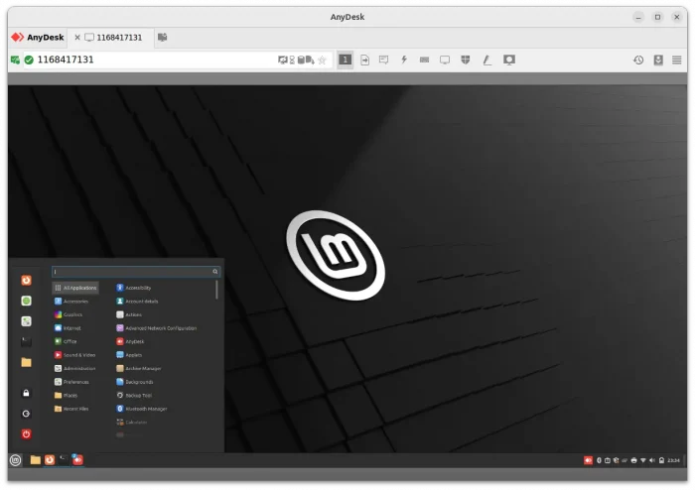Image resolution: width=695 pixels, height=490 pixels.
Task: Open the AnyDesk downloads/address book icon
Action: [x=658, y=60]
